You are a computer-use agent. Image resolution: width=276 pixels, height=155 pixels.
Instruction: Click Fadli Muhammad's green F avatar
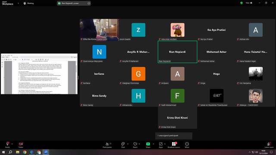[177, 96]
